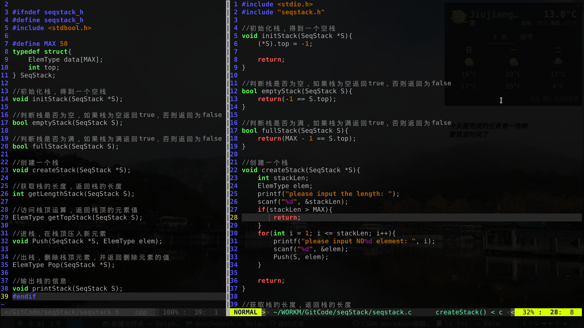Click 'int getLengthStack(SeqStack S);' line
584x328 pixels.
pos(74,194)
